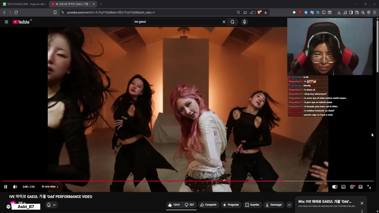The height and width of the screenshot is (213, 379).
Task: Open the player settings gear
Action: point(352,187)
